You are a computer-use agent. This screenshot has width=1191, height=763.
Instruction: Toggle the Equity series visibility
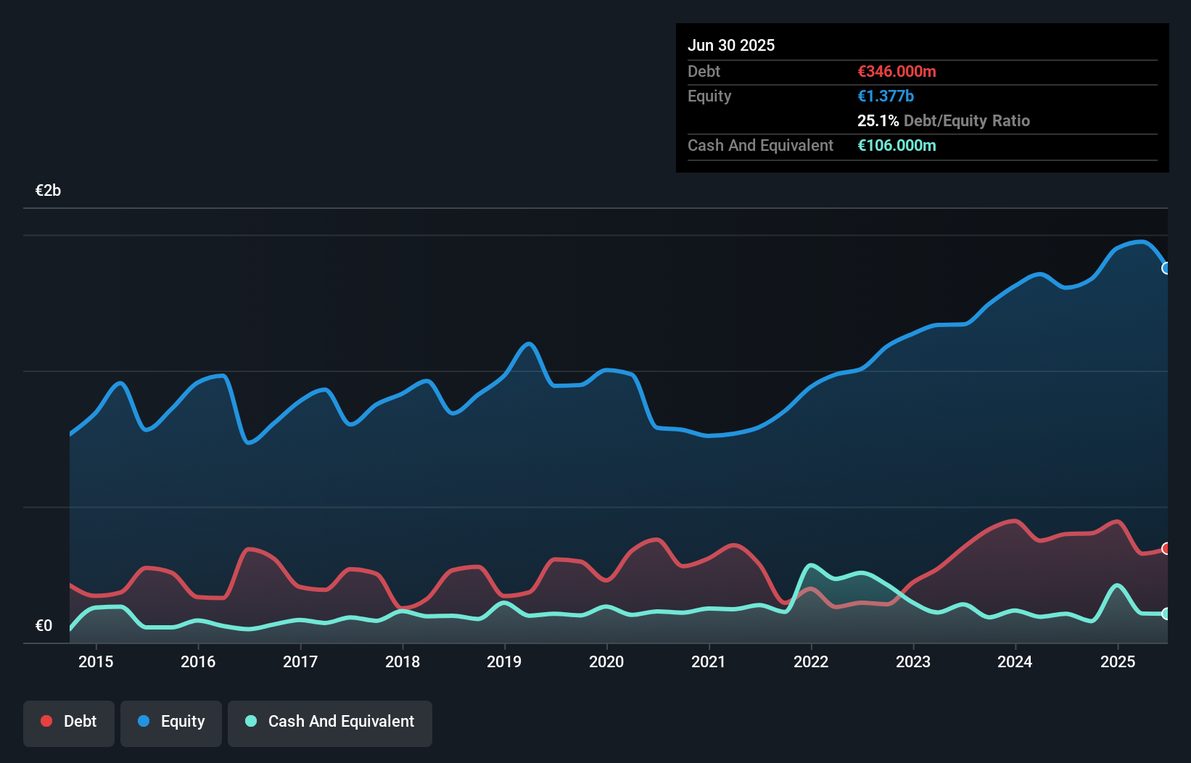point(170,722)
